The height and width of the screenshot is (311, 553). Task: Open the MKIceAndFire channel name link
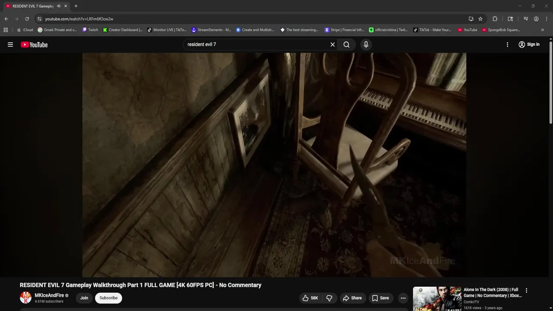[49, 295]
